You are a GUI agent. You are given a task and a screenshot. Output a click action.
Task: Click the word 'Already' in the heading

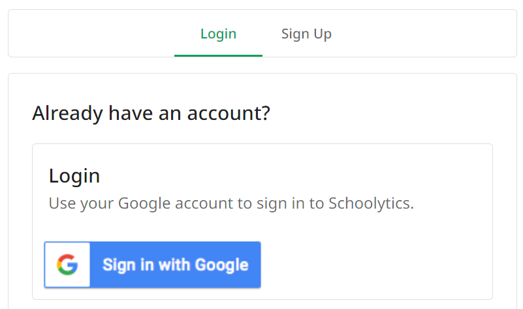pyautogui.click(x=68, y=113)
